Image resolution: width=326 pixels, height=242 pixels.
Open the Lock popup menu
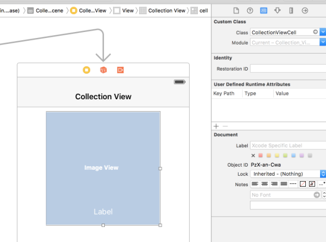tap(323, 174)
